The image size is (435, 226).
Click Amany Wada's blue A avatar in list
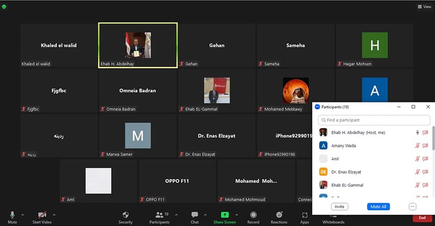[x=323, y=145]
